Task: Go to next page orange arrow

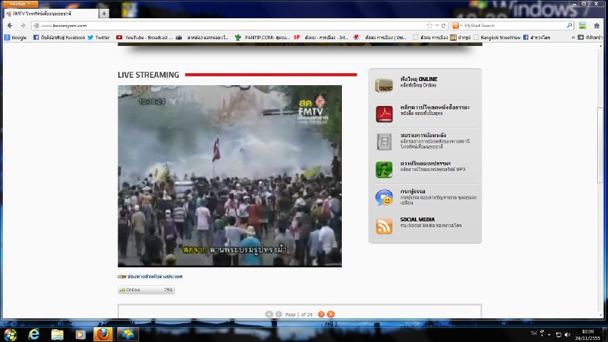Action: click(x=321, y=314)
